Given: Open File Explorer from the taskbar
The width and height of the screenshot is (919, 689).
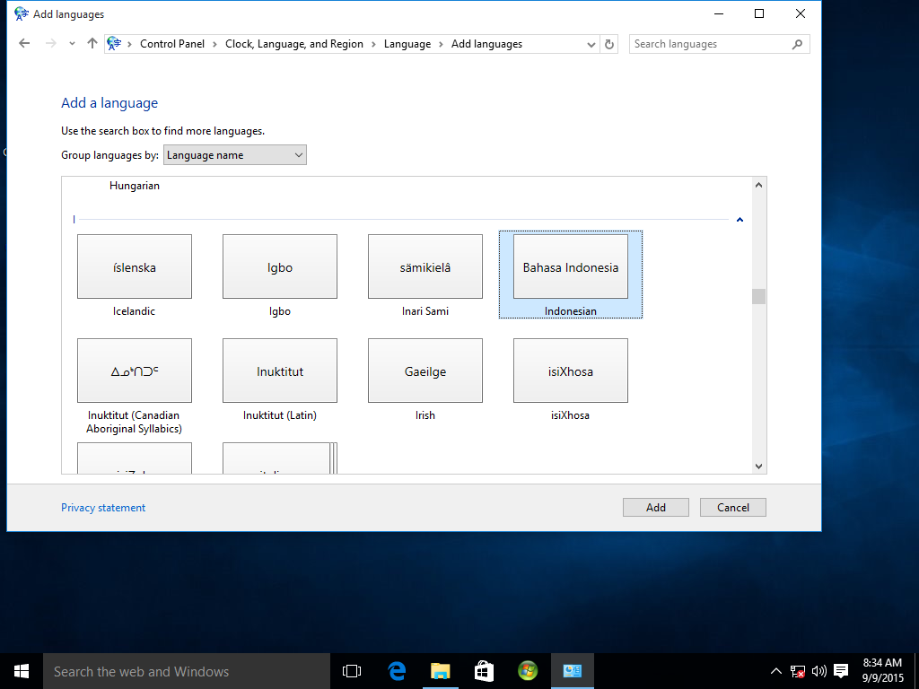Looking at the screenshot, I should coord(440,670).
